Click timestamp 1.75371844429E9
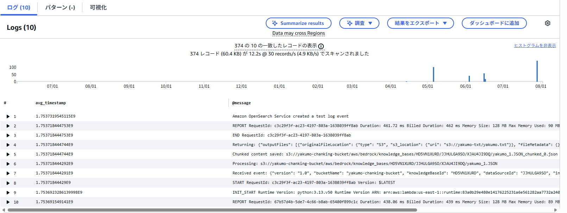Viewport: 567px width, 213px height. [x=53, y=182]
